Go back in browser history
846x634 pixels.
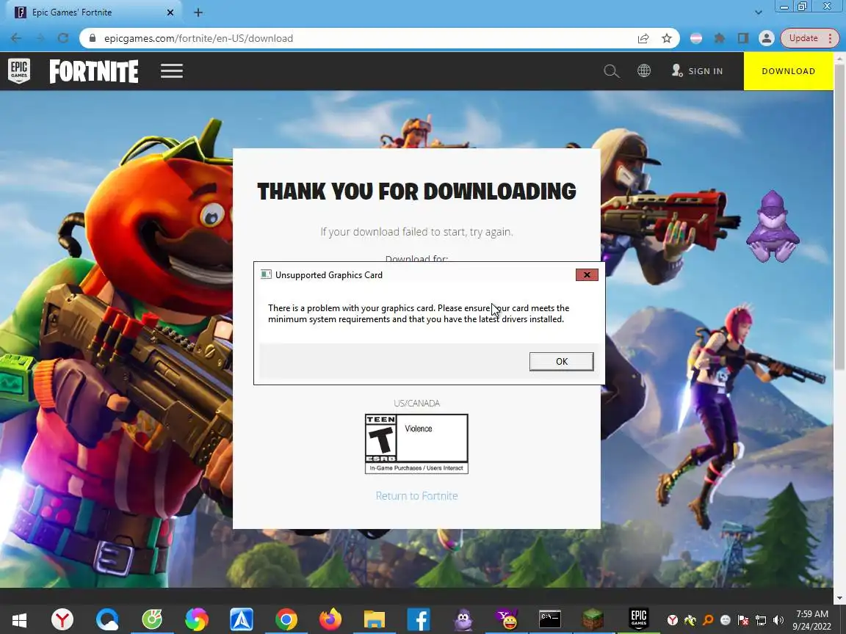tap(15, 37)
